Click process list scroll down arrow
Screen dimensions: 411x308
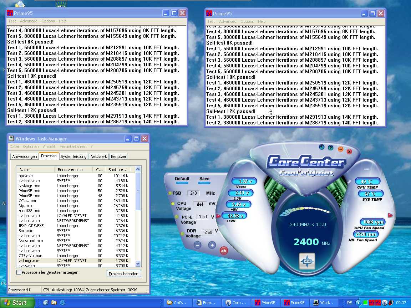tap(138, 264)
